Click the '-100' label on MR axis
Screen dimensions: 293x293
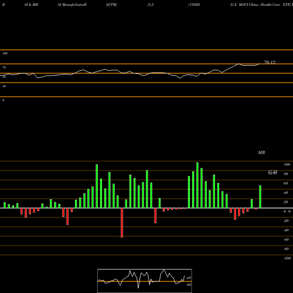[287, 258]
